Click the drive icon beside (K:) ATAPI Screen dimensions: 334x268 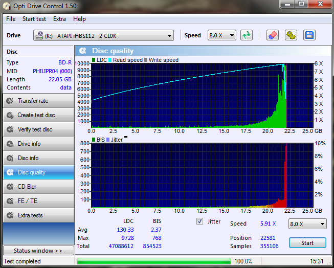point(39,35)
